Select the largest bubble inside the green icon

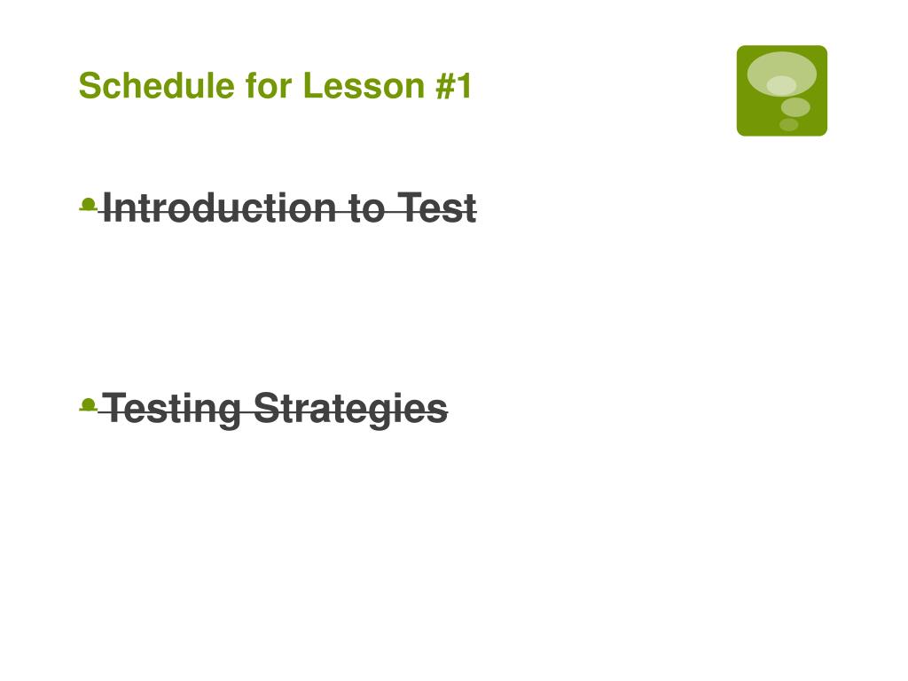point(782,74)
